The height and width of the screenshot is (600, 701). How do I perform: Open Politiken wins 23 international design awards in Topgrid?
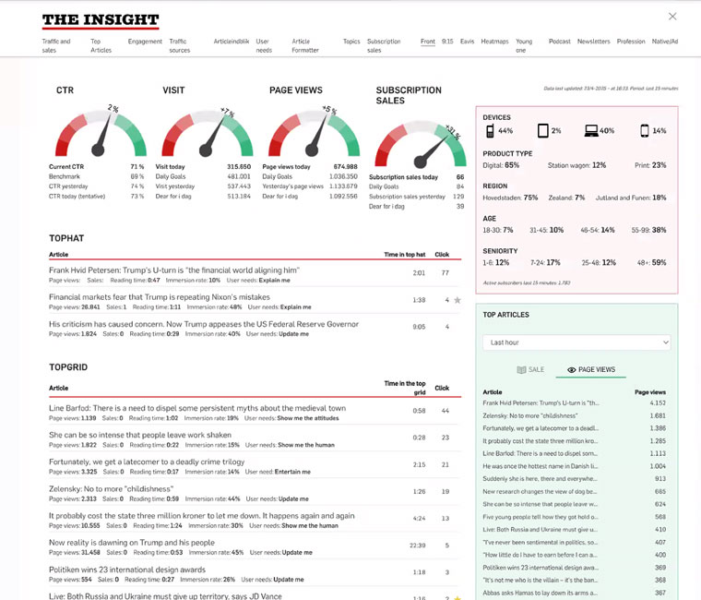click(x=127, y=570)
